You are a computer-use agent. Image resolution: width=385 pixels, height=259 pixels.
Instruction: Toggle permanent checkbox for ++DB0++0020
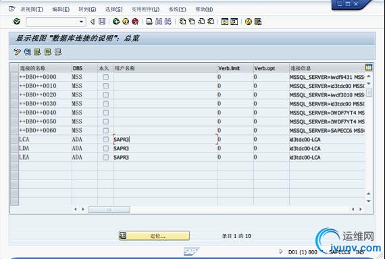[106, 94]
